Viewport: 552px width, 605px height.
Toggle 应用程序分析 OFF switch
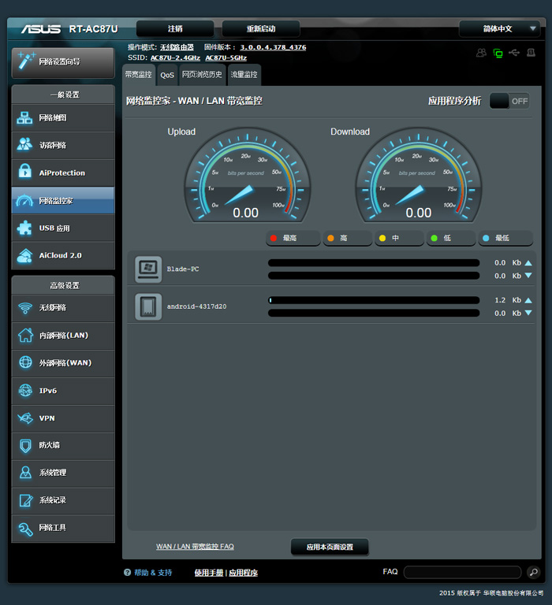[509, 101]
